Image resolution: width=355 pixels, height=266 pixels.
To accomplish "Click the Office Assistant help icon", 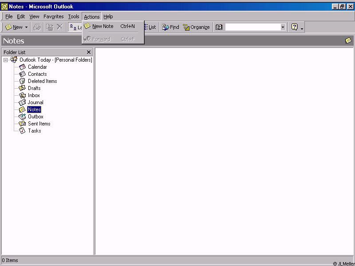I will tap(294, 27).
